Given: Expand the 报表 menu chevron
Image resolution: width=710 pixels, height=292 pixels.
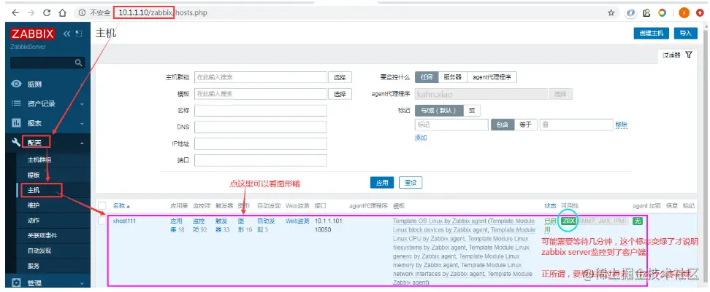Looking at the screenshot, I should tap(82, 123).
